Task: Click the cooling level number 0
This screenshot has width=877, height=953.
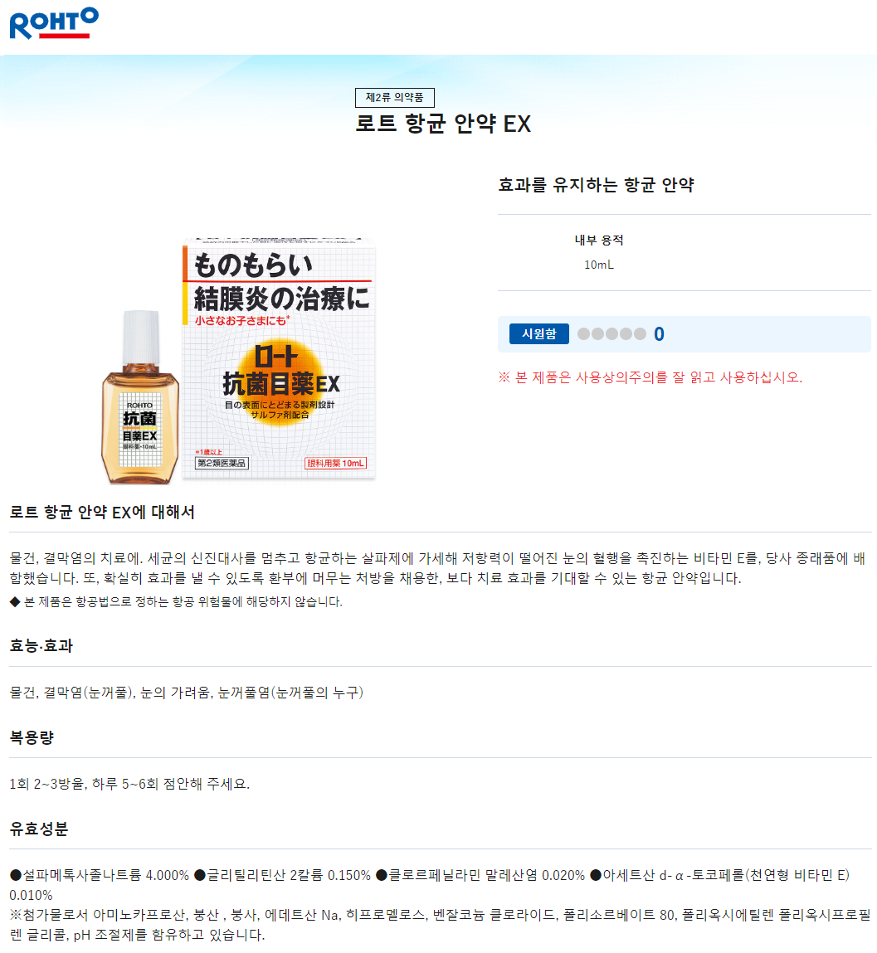Action: point(659,334)
